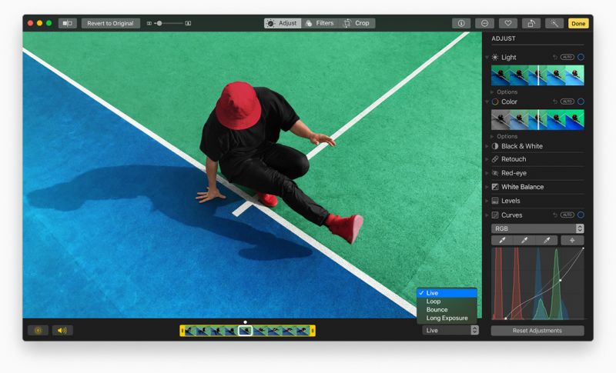Toggle the Live Photo icon at bottom left

tap(38, 330)
